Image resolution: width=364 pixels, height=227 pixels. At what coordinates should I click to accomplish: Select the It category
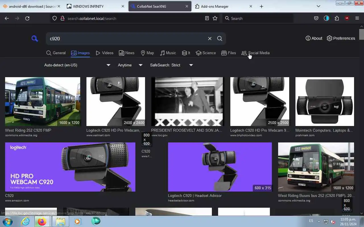pyautogui.click(x=186, y=53)
